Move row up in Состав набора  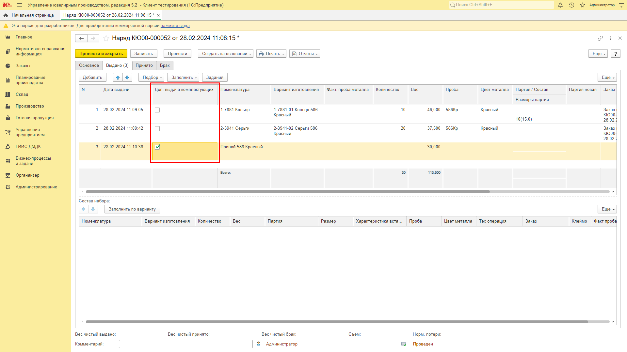84,209
